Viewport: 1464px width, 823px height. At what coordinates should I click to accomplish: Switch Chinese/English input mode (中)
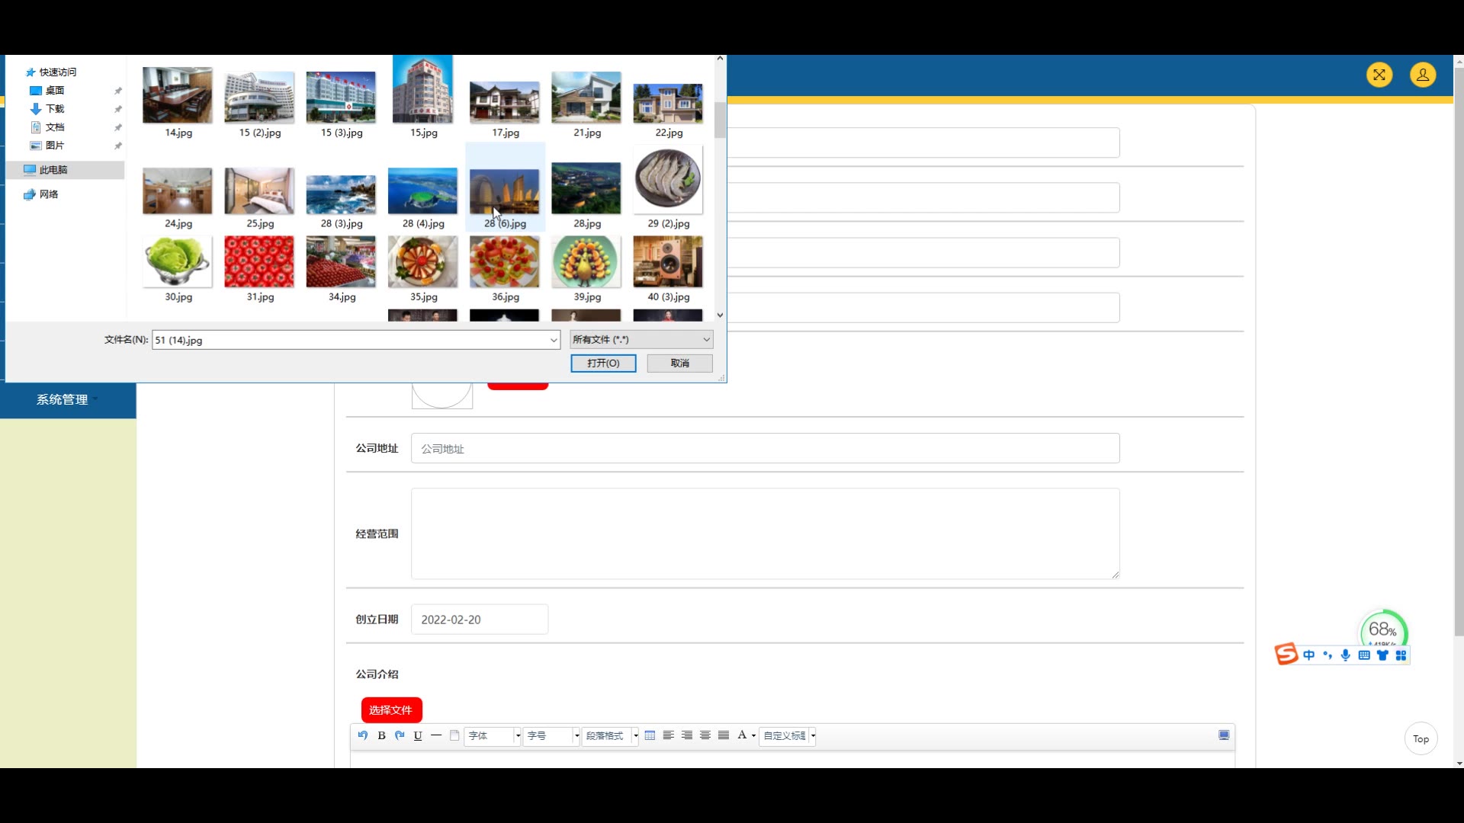pyautogui.click(x=1309, y=655)
